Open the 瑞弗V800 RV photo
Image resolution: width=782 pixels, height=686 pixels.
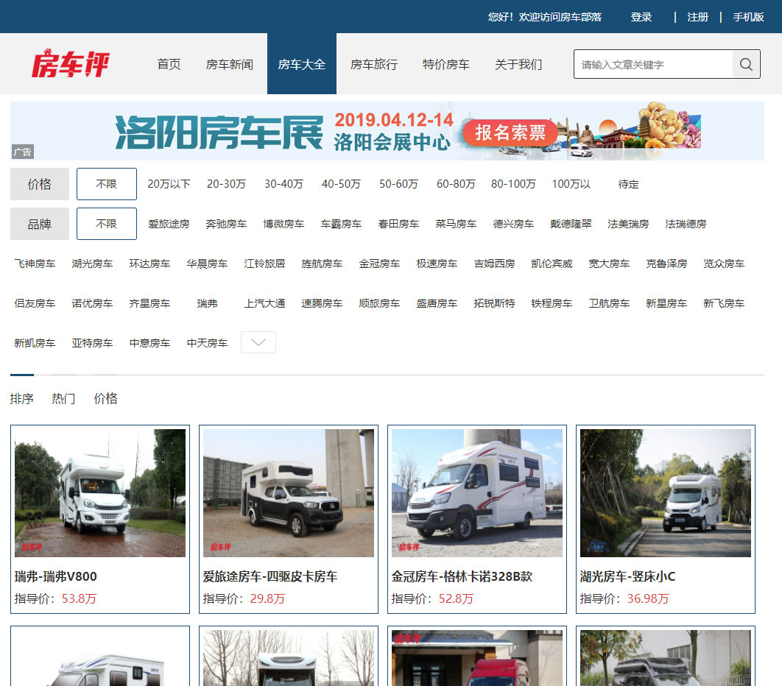click(100, 493)
